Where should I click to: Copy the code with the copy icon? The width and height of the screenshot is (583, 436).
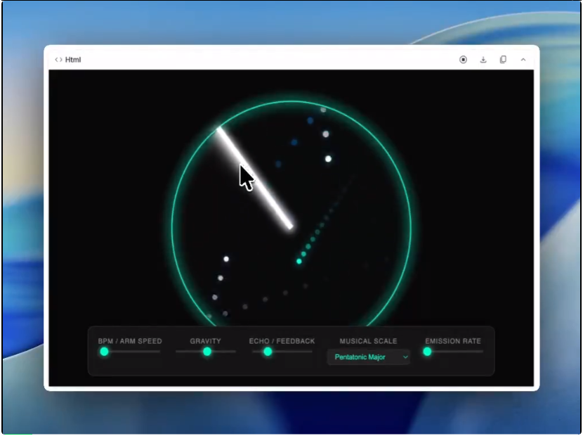503,60
